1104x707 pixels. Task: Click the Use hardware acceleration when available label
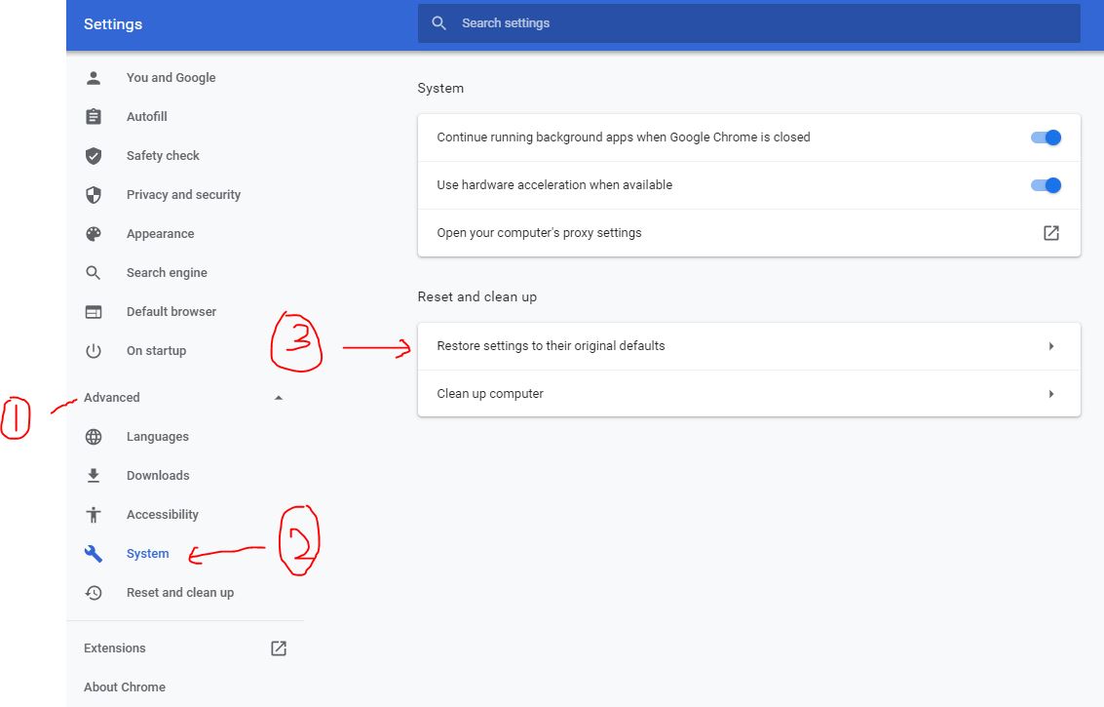coord(554,185)
